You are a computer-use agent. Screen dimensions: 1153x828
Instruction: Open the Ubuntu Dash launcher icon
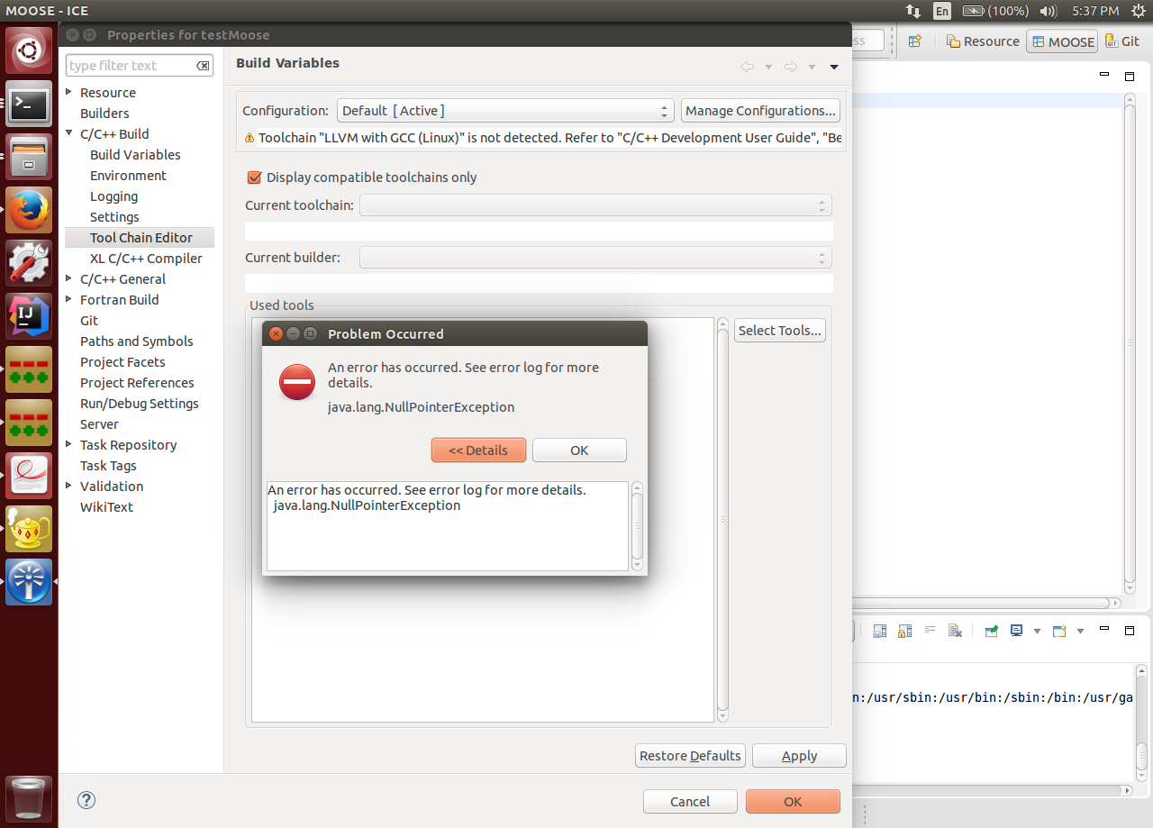[x=29, y=51]
